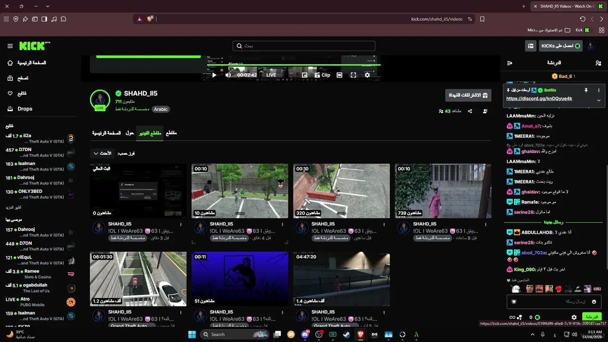608x342 pixels.
Task: Switch to the clips tab
Action: [x=171, y=133]
